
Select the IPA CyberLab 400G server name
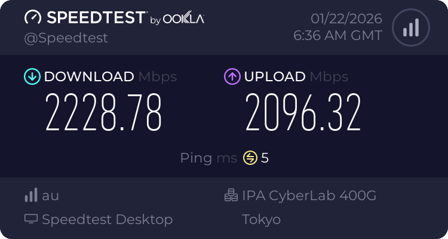click(309, 195)
